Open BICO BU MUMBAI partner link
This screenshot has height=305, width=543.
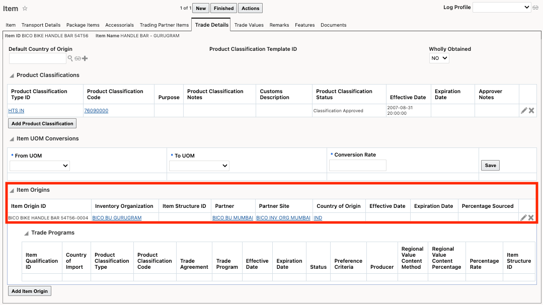[x=232, y=218]
